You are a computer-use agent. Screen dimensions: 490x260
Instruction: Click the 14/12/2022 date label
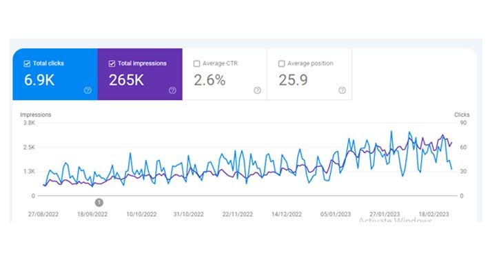[287, 214]
